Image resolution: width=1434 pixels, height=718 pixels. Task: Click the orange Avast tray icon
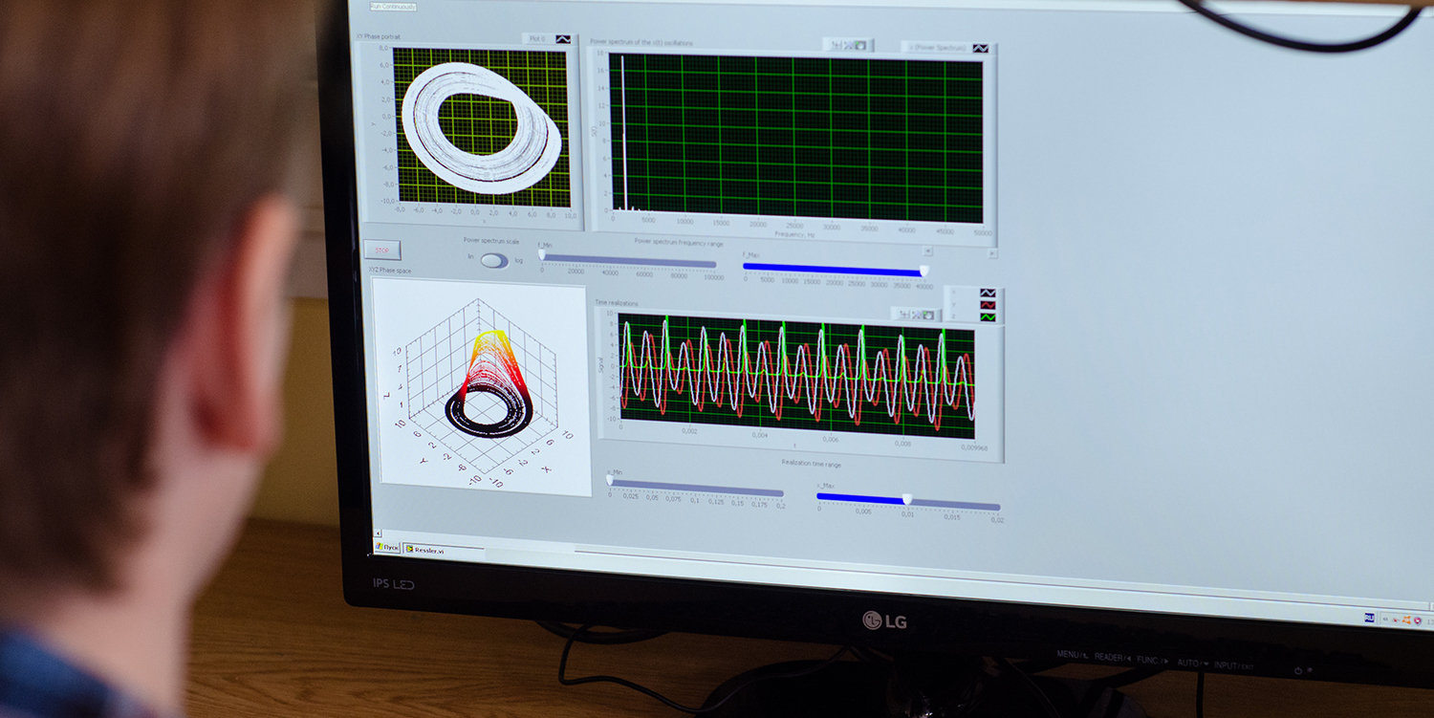point(1406,620)
